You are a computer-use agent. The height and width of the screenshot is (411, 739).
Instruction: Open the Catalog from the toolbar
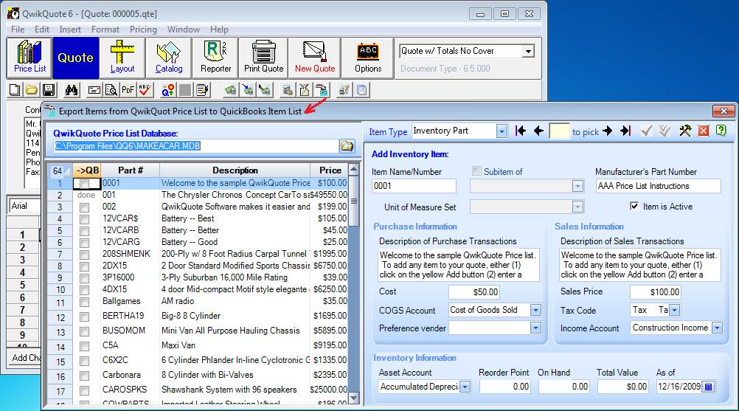point(169,58)
